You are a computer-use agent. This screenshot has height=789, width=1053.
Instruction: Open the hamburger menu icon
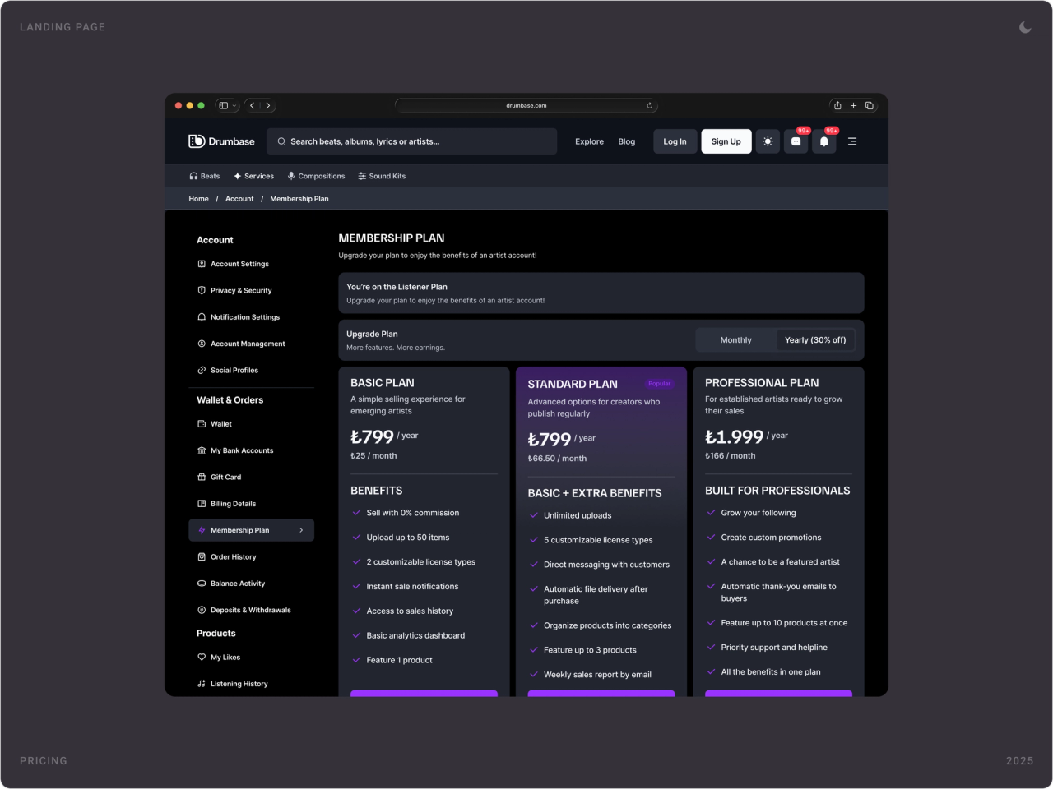[852, 141]
